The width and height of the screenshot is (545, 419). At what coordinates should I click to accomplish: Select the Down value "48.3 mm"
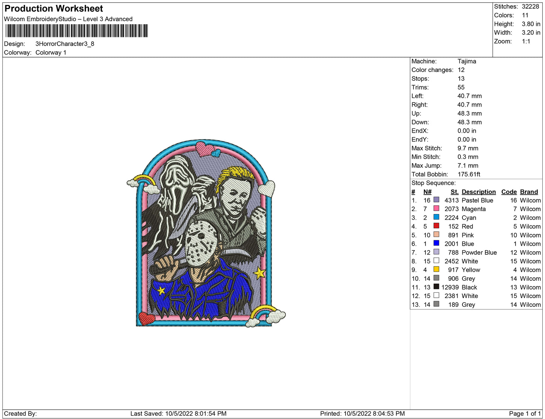pyautogui.click(x=470, y=122)
